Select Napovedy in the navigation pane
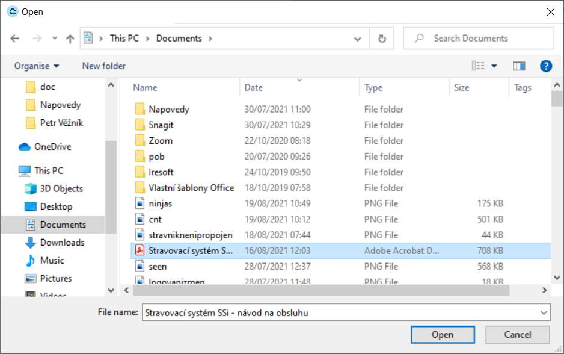564x354 pixels. pyautogui.click(x=54, y=105)
